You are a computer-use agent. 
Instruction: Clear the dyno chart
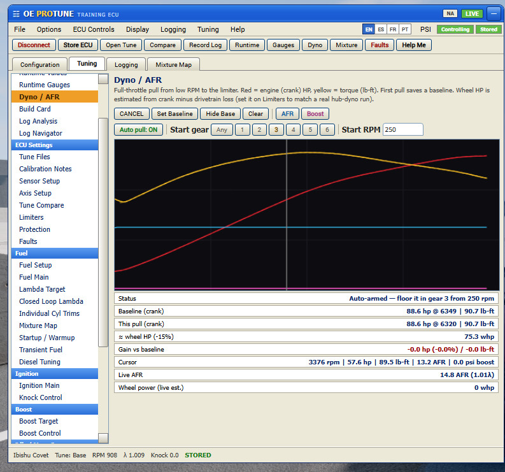(255, 114)
